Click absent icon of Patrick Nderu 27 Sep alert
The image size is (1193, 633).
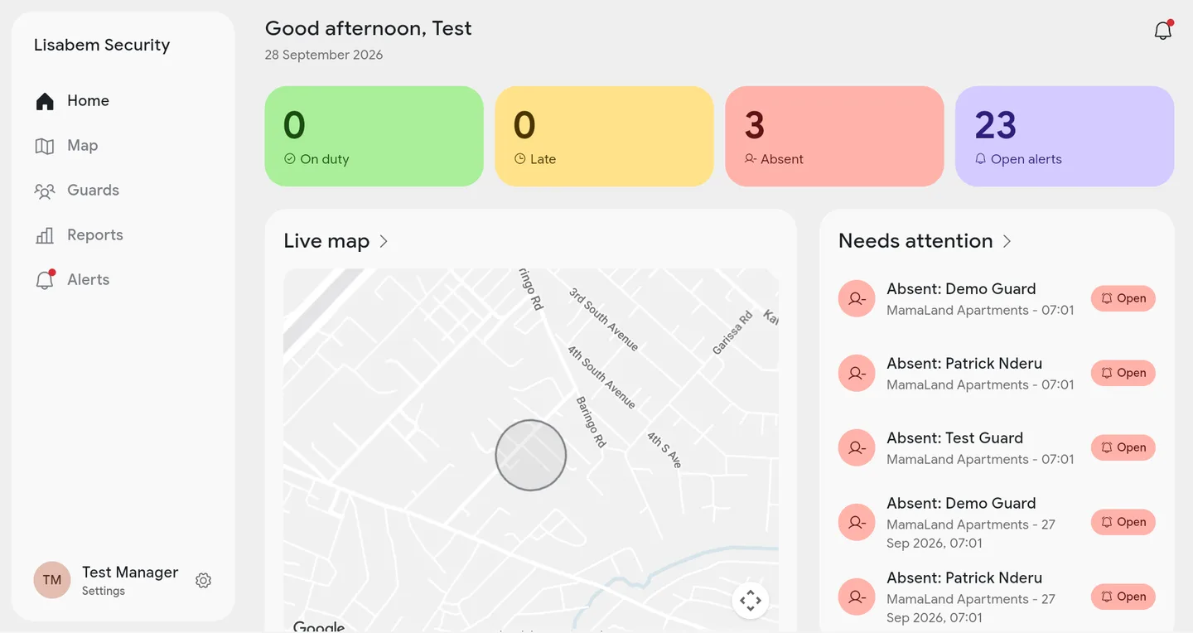click(x=857, y=597)
